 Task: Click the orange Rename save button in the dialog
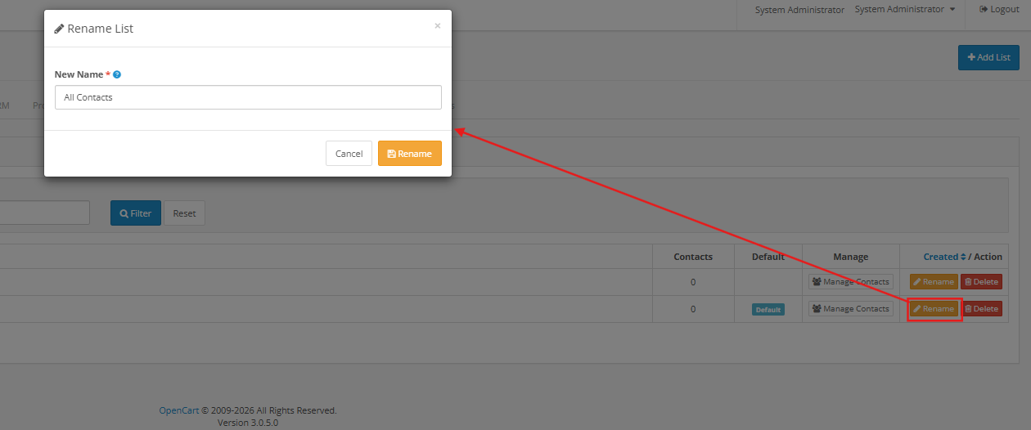click(410, 154)
